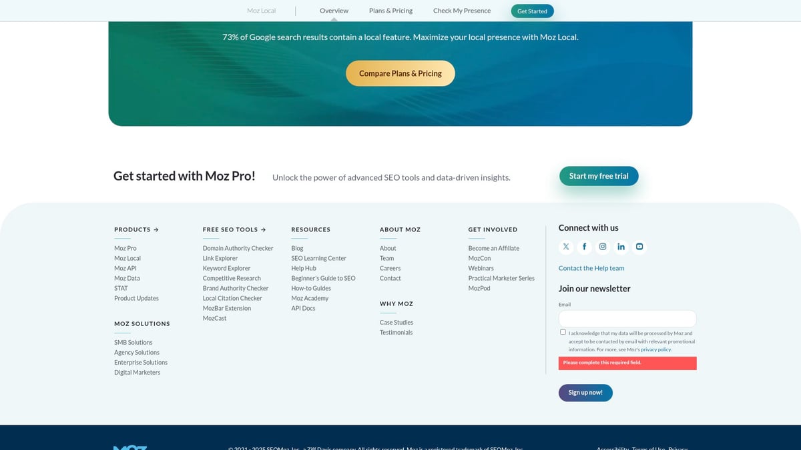Open the Plans & Pricing tab

390,10
